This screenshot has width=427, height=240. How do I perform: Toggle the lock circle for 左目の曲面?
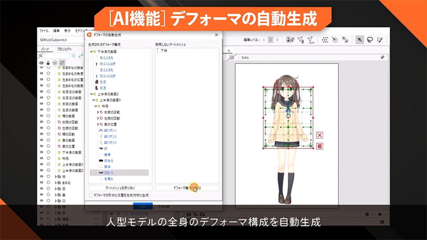[x=48, y=110]
